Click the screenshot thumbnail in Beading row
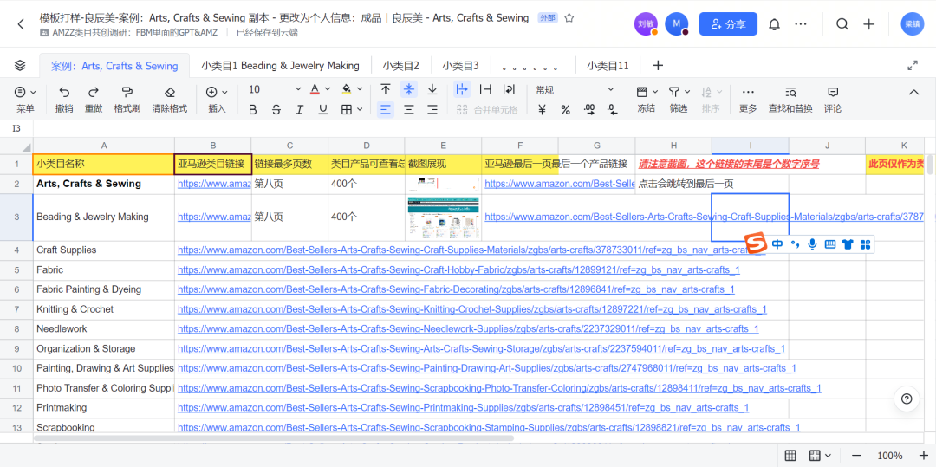The height and width of the screenshot is (467, 936). pyautogui.click(x=443, y=217)
